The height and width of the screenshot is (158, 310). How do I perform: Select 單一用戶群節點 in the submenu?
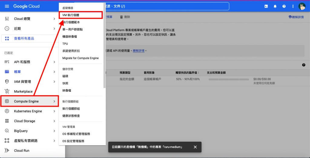81,29
